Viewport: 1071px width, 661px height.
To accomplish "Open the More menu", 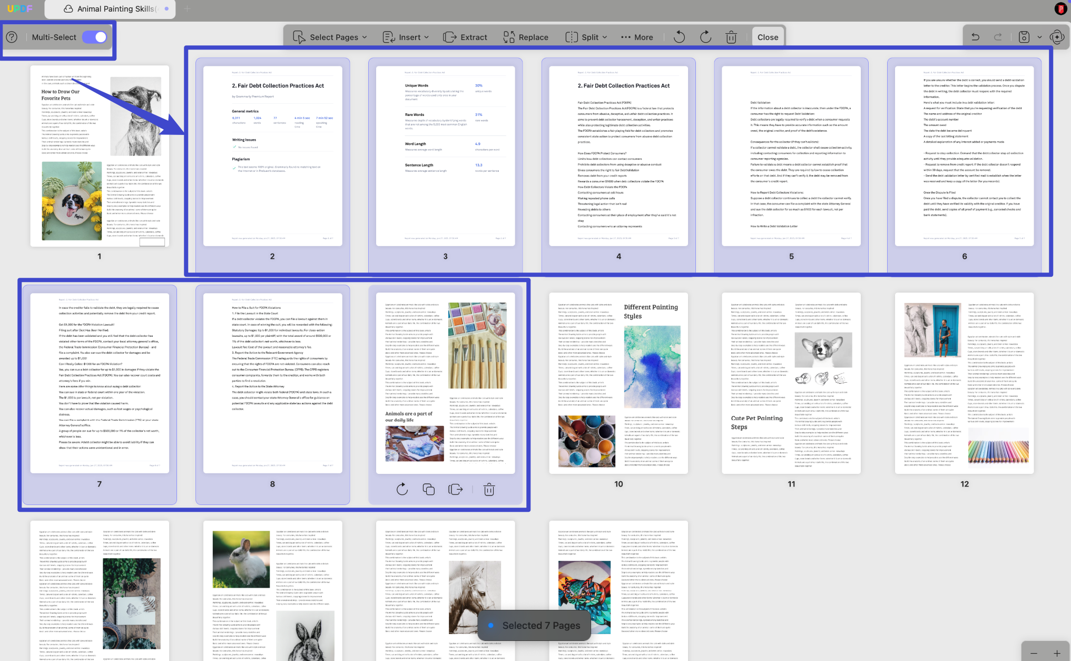I will coord(637,37).
